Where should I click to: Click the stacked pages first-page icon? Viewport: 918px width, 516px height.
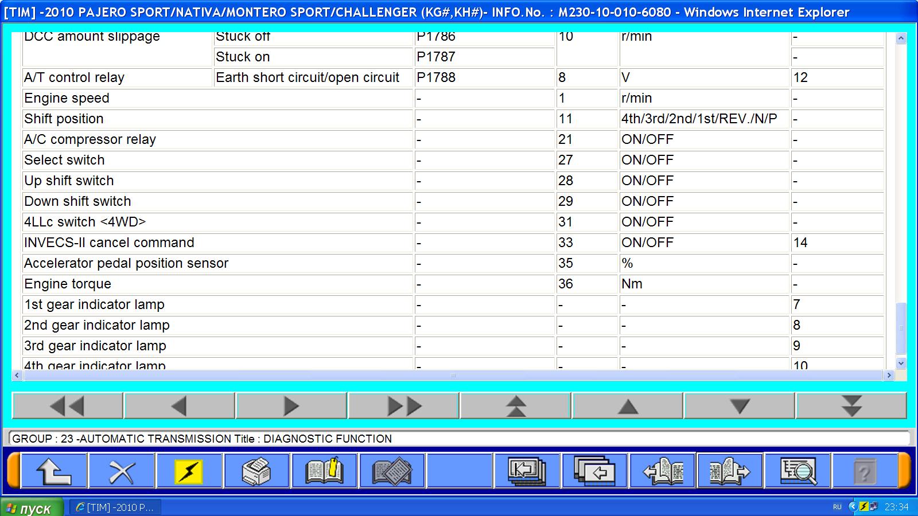[527, 471]
